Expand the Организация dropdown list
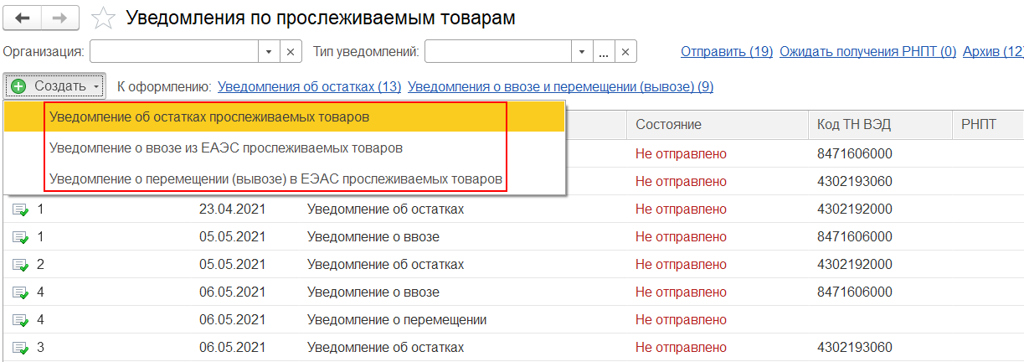 (x=269, y=52)
